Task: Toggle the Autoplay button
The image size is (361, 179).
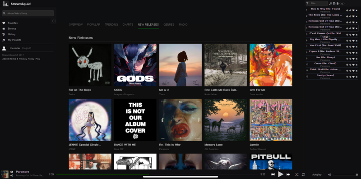Action: 316,174
